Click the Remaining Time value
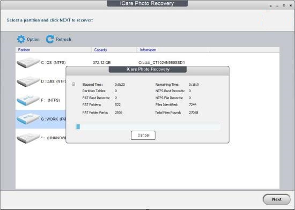Viewport: 295px width, 210px height. pyautogui.click(x=194, y=85)
